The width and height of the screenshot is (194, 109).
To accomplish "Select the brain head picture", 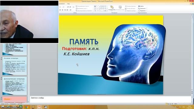I will pyautogui.click(x=134, y=54).
